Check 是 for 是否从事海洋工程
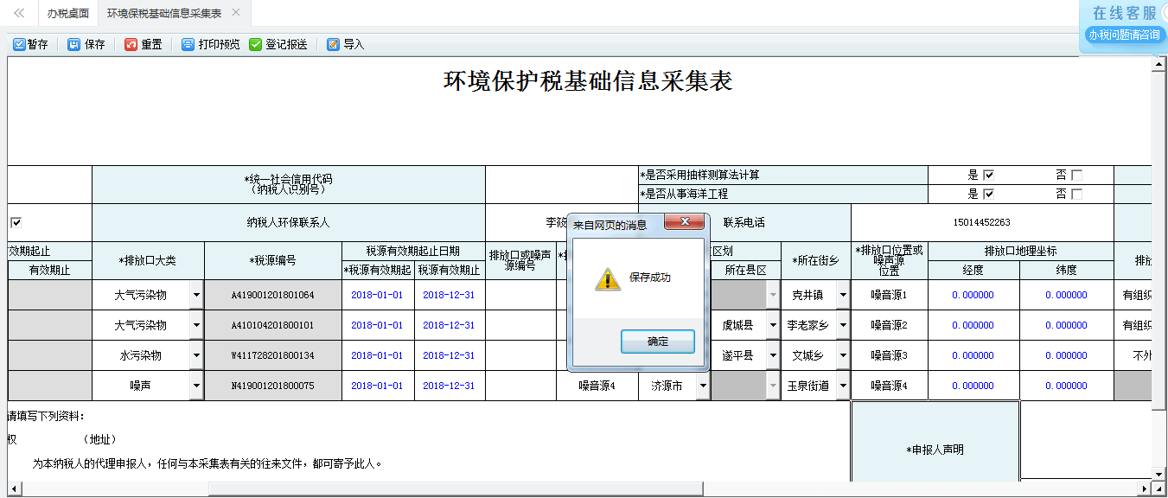The height and width of the screenshot is (498, 1168). 989,192
